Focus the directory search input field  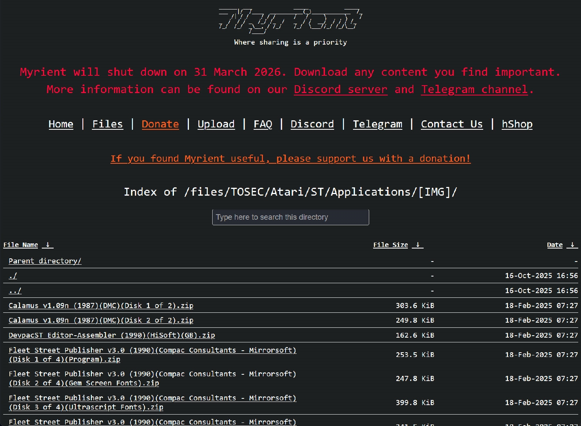(x=290, y=217)
